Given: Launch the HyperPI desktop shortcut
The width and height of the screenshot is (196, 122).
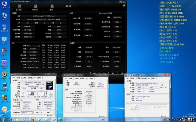Looking at the screenshot, I should tap(4, 88).
